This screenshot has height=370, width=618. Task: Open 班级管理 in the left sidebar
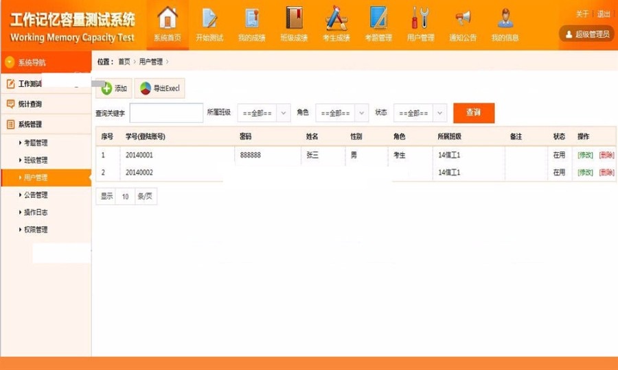[36, 160]
